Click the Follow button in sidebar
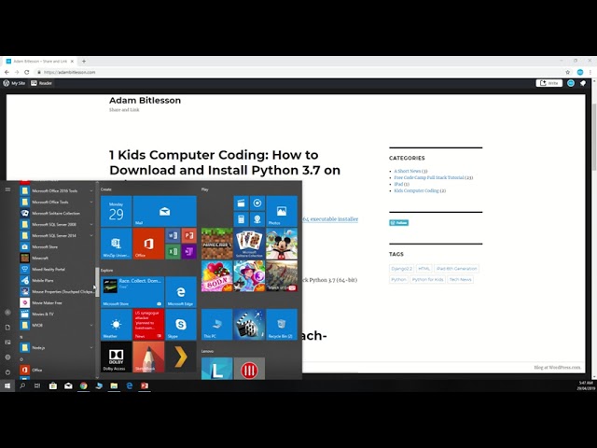597x448 pixels. coord(398,223)
